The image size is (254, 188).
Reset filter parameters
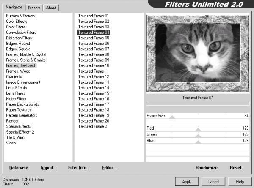[x=235, y=168]
